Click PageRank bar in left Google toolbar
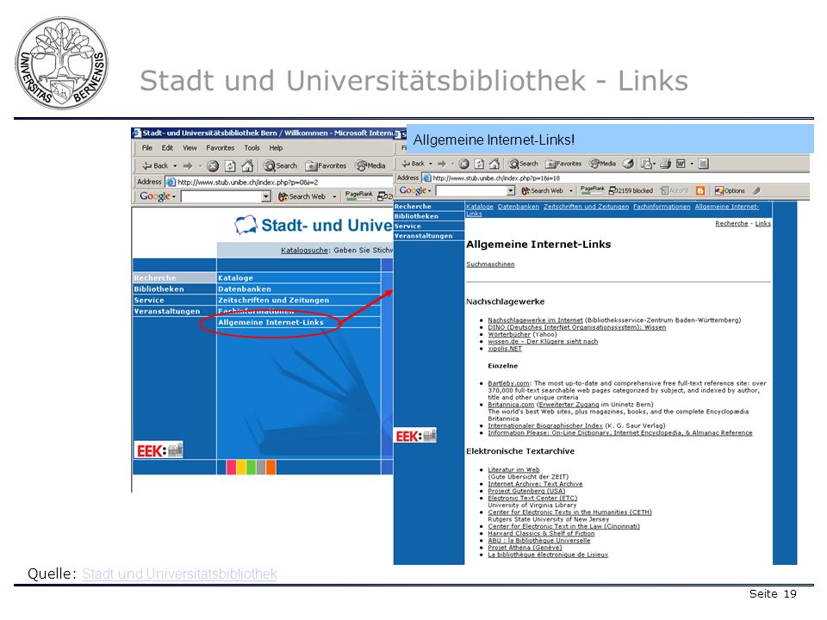The width and height of the screenshot is (827, 620). coord(358,196)
